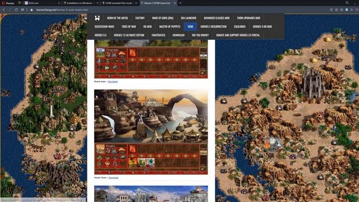Open the search tabs magnifier icon
The width and height of the screenshot is (359, 202).
pyautogui.click(x=347, y=3)
